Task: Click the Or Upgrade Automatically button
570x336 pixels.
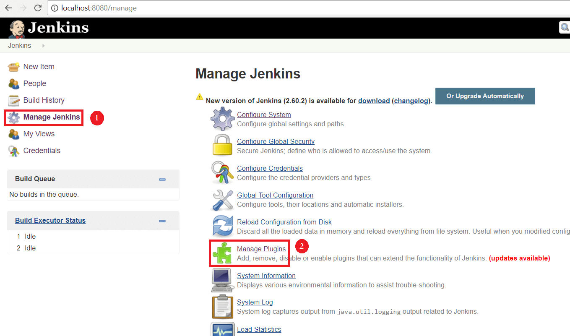Action: pos(485,96)
